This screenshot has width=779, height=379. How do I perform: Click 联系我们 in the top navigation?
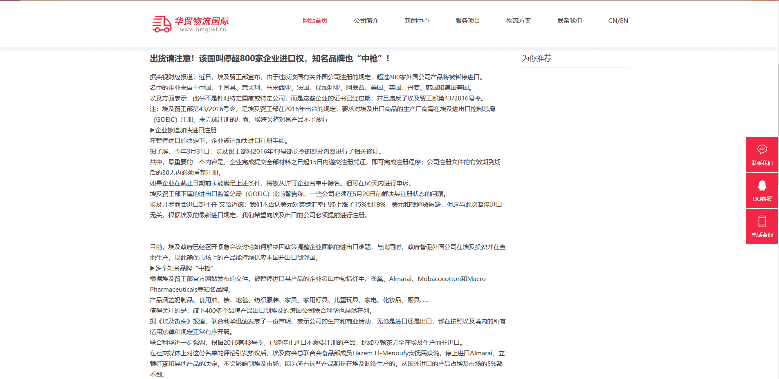point(569,21)
